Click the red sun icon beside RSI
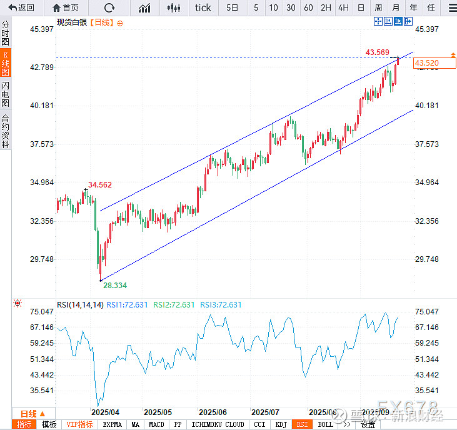This screenshot has height=430, width=457. [x=18, y=303]
